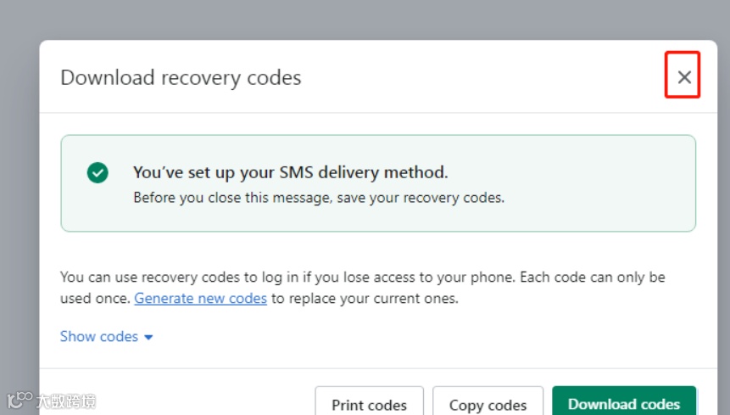The height and width of the screenshot is (415, 730).
Task: Click the Chinese watermark text at bottom-left
Action: [66, 401]
